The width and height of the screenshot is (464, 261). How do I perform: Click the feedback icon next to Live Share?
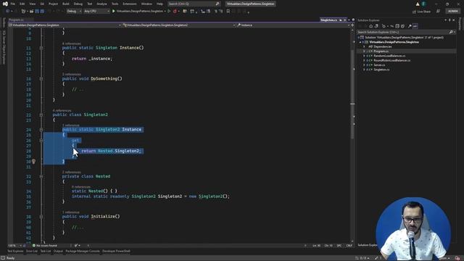[438, 12]
